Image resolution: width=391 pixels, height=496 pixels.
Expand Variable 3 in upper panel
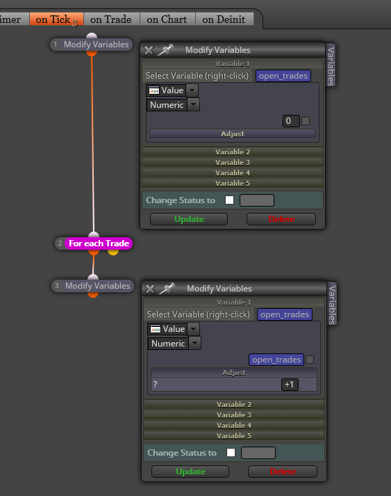point(233,162)
